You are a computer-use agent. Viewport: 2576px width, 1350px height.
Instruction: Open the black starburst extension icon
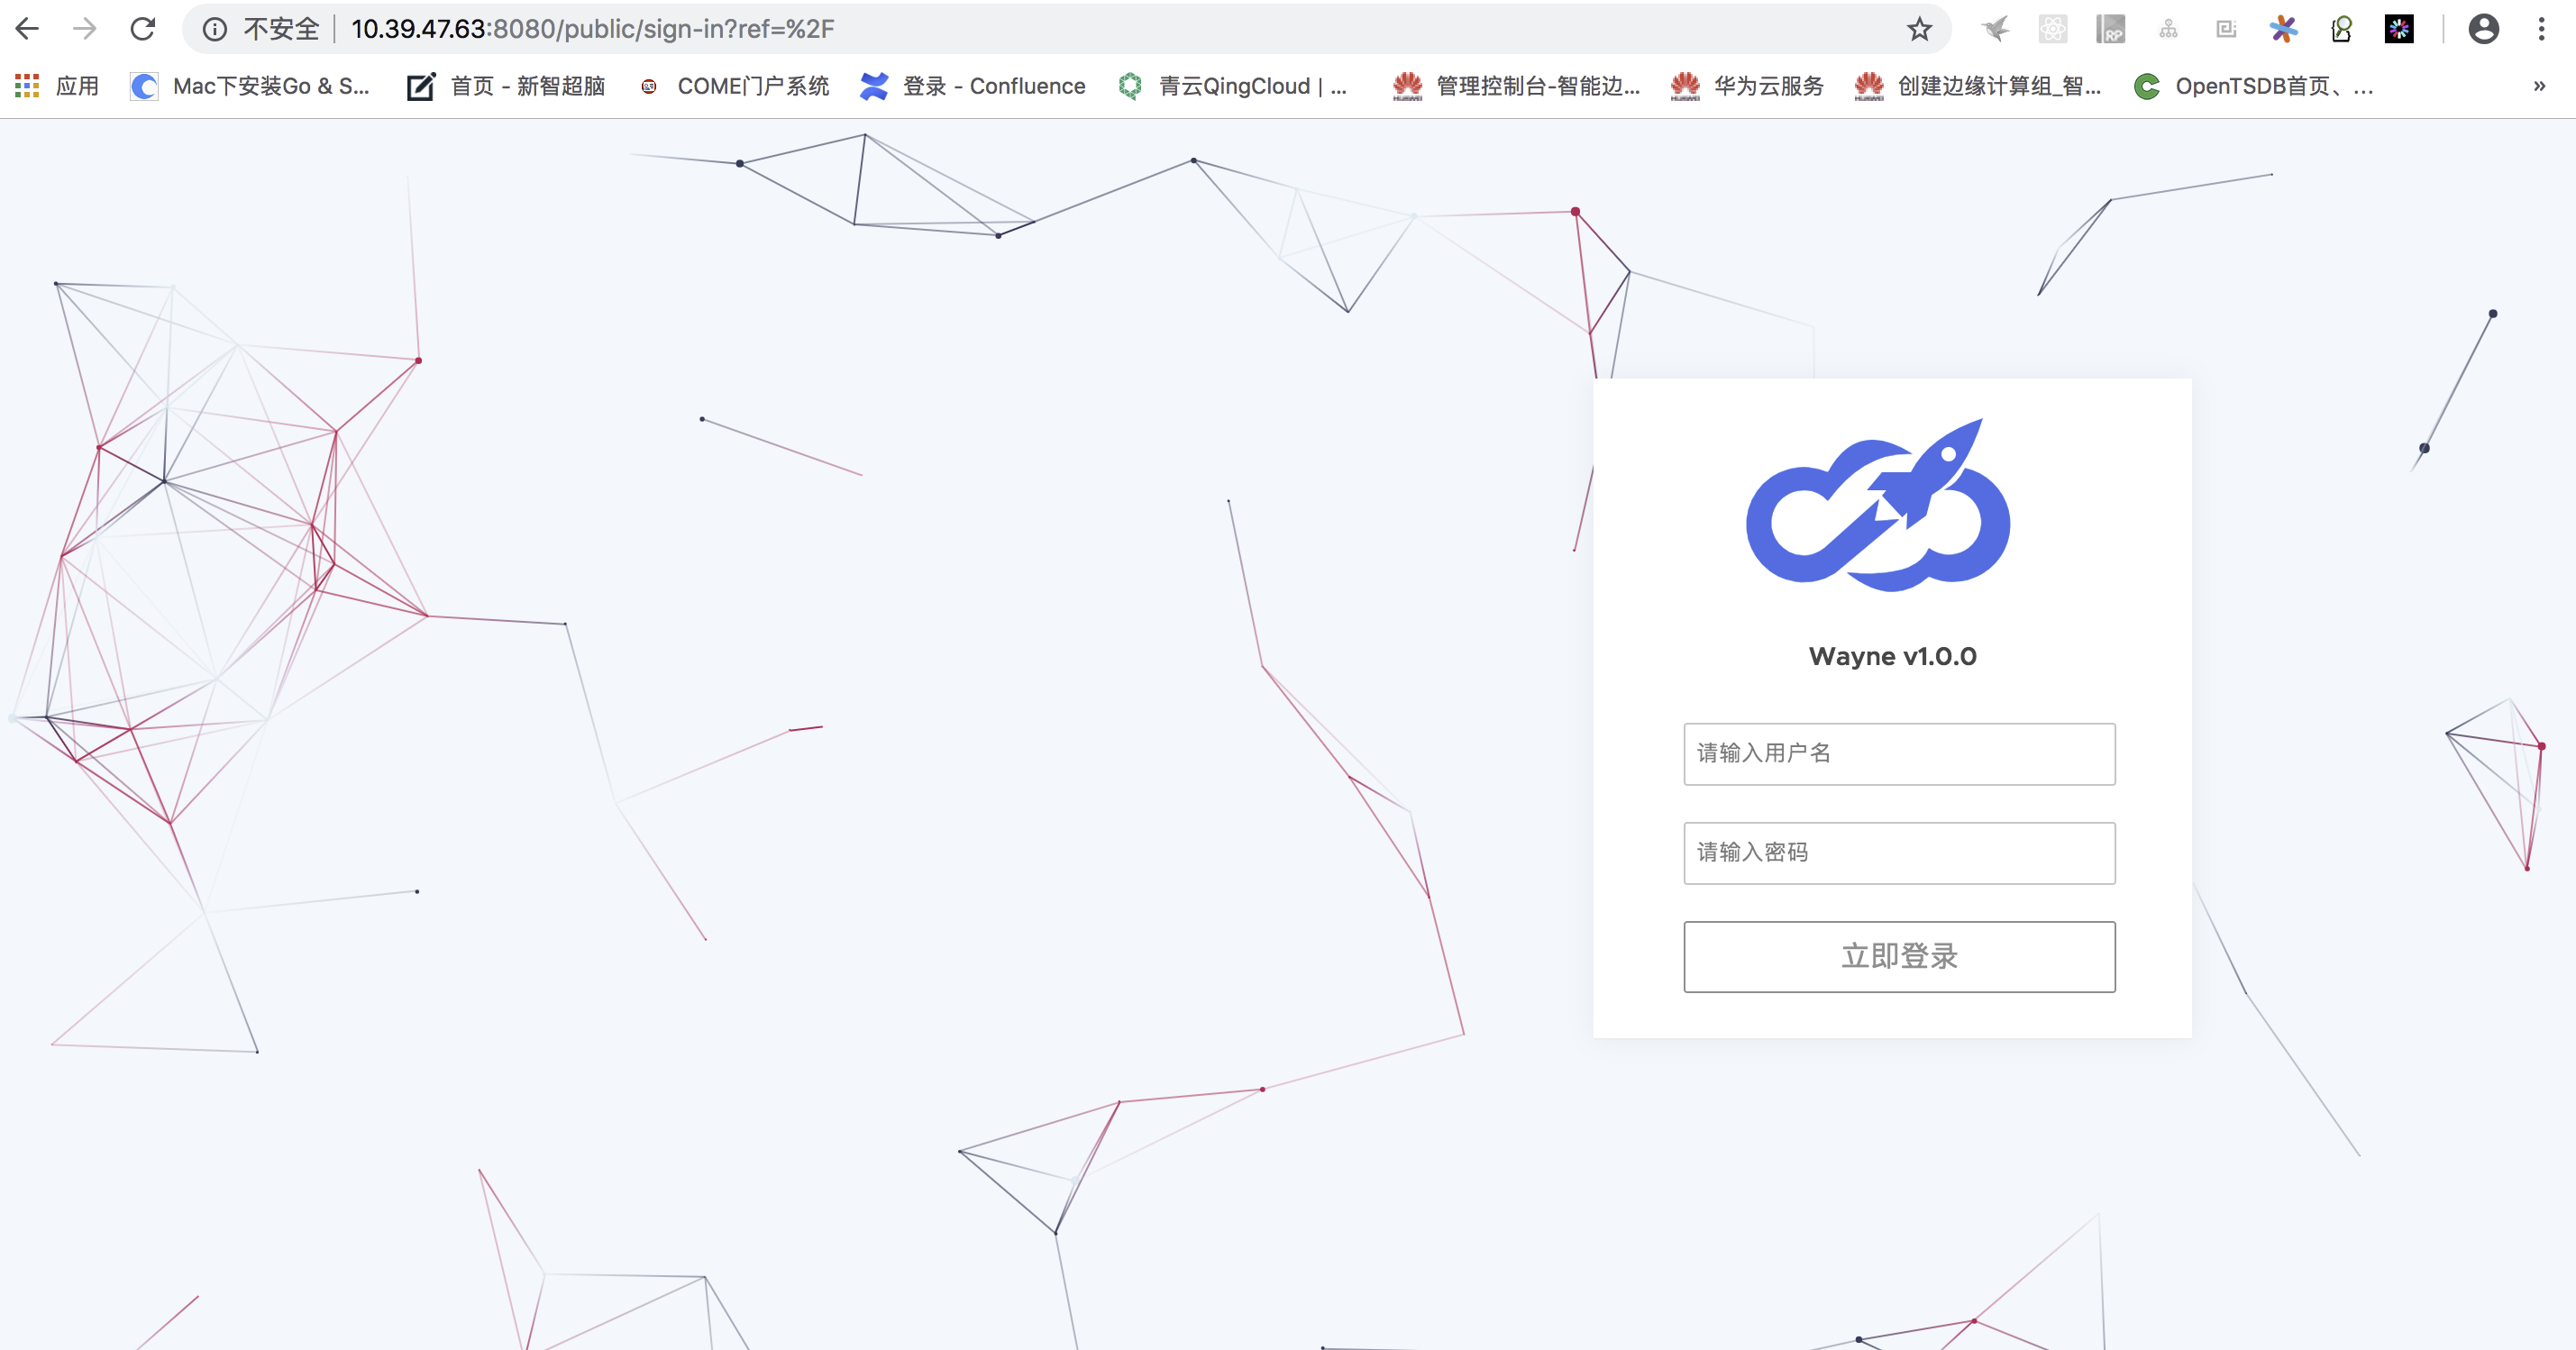point(2399,29)
